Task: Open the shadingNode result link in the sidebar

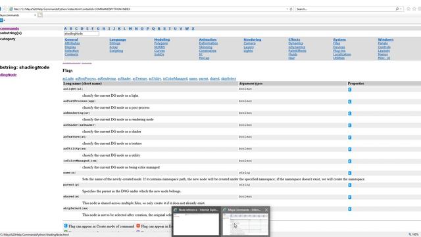Action: click(9, 75)
